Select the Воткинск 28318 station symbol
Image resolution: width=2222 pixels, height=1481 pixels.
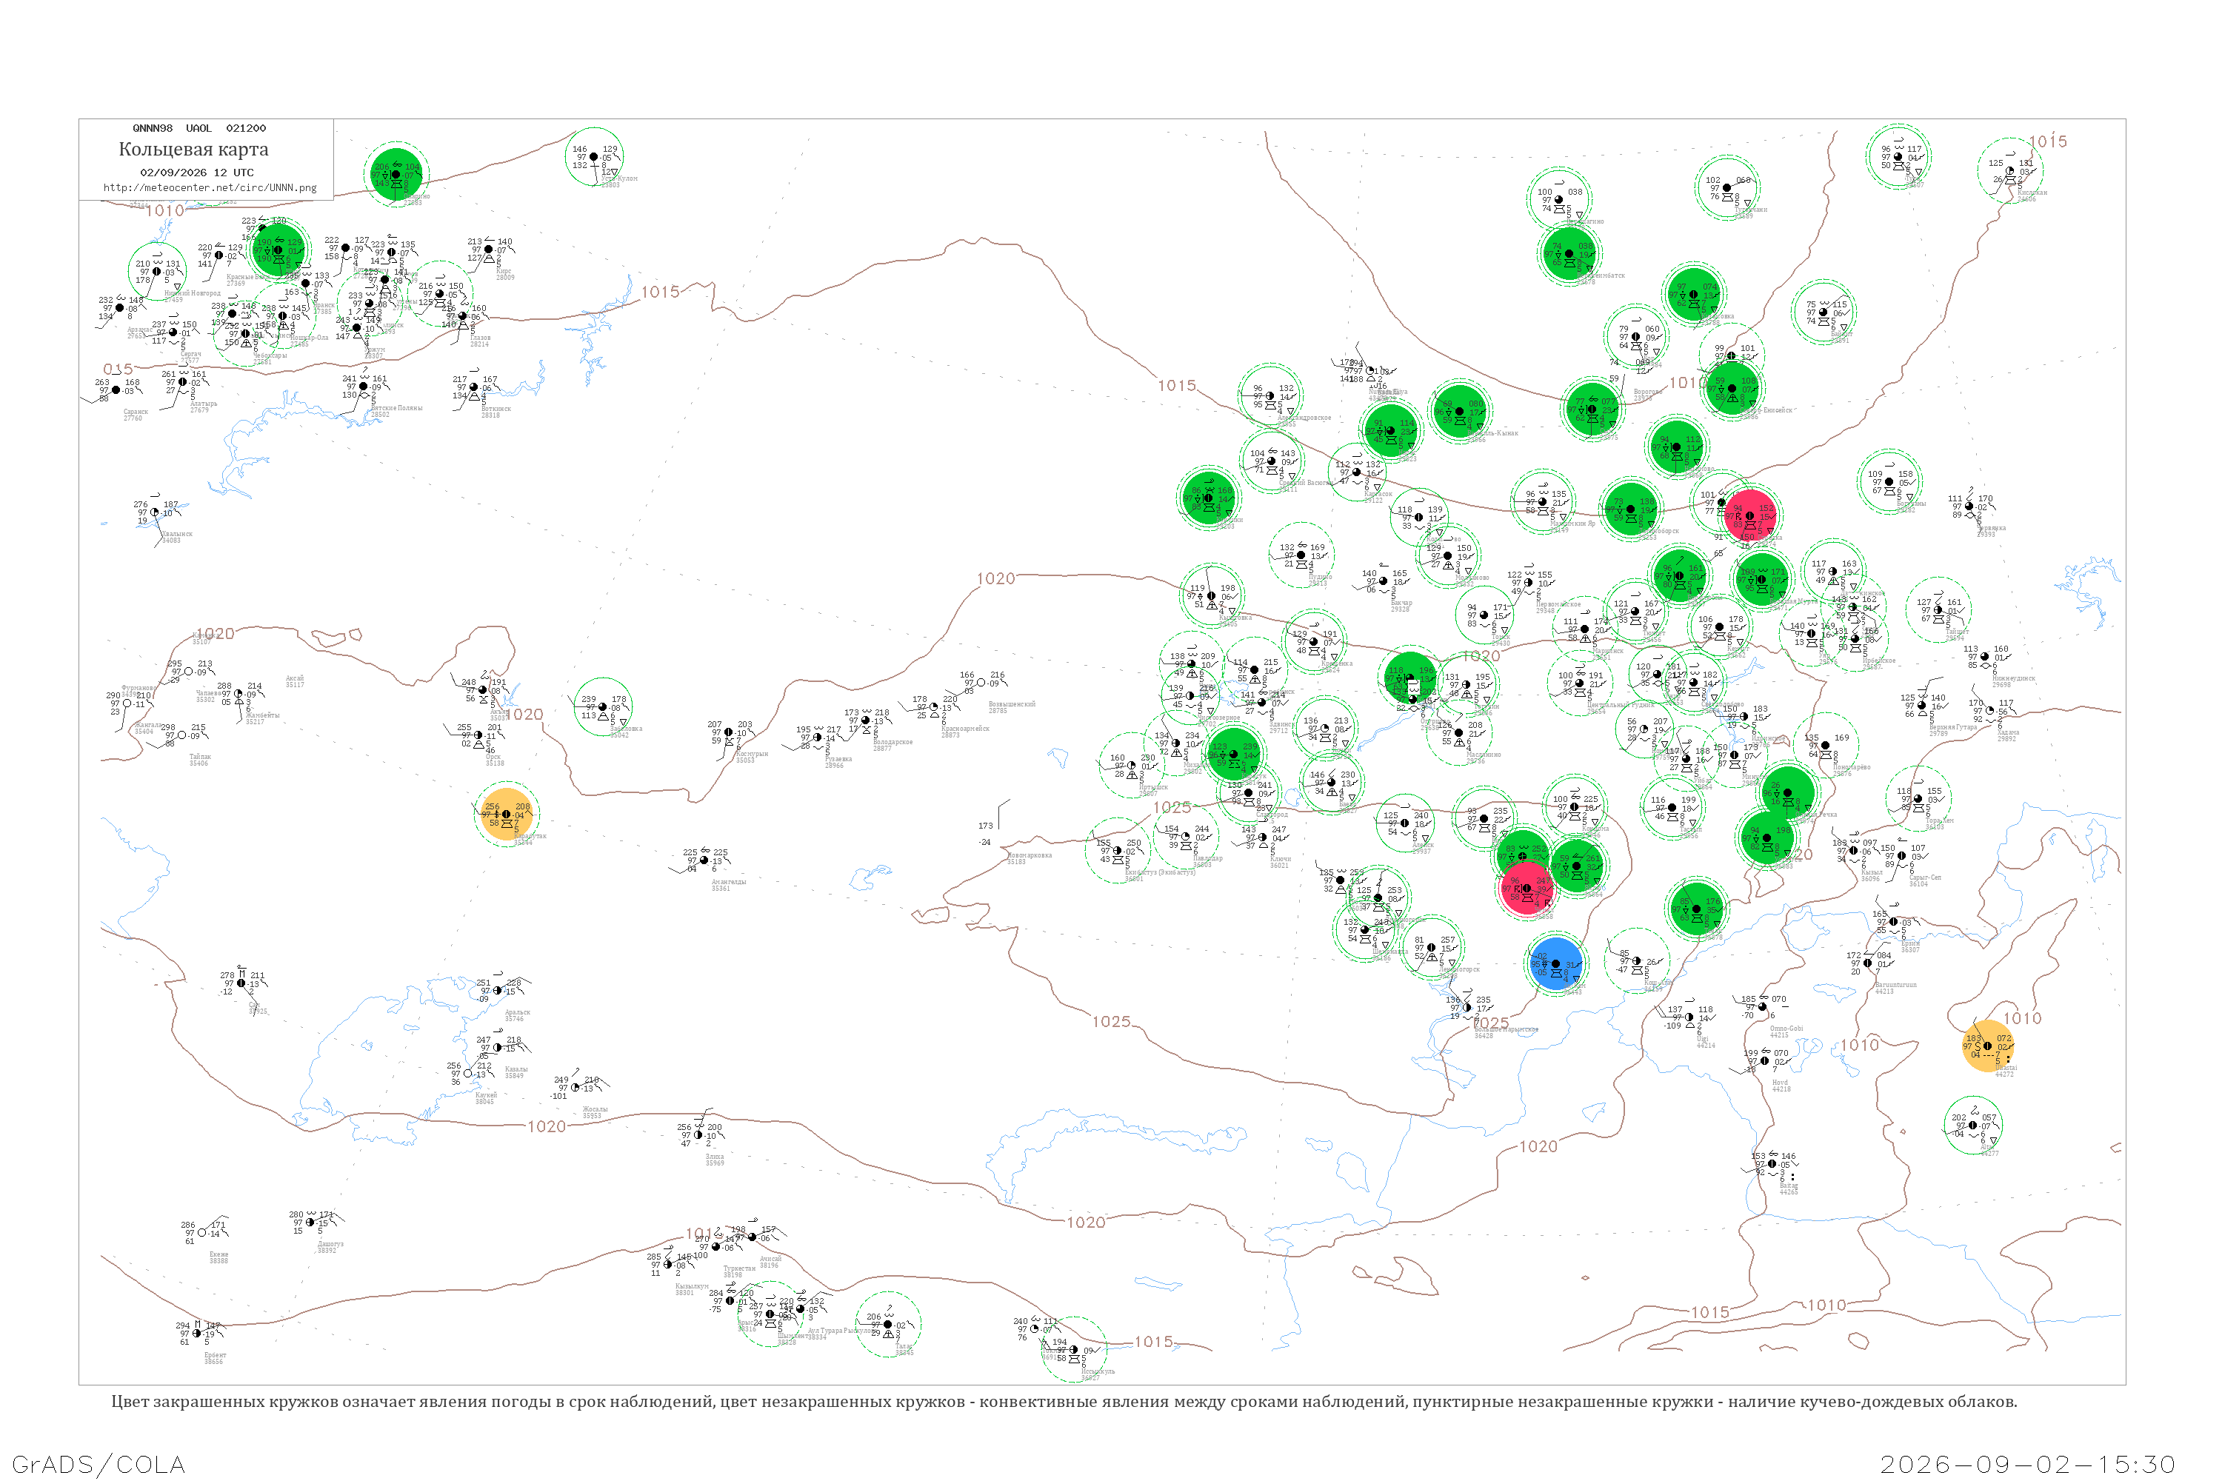point(473,387)
